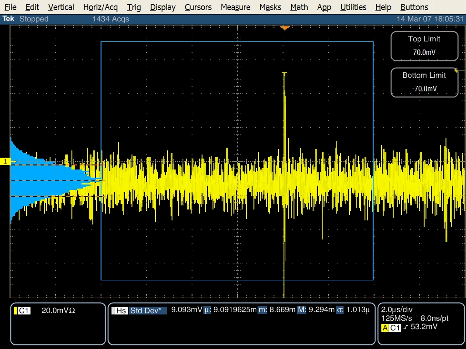Open the Horiz/Acq menu
This screenshot has height=349, width=466.
click(100, 7)
